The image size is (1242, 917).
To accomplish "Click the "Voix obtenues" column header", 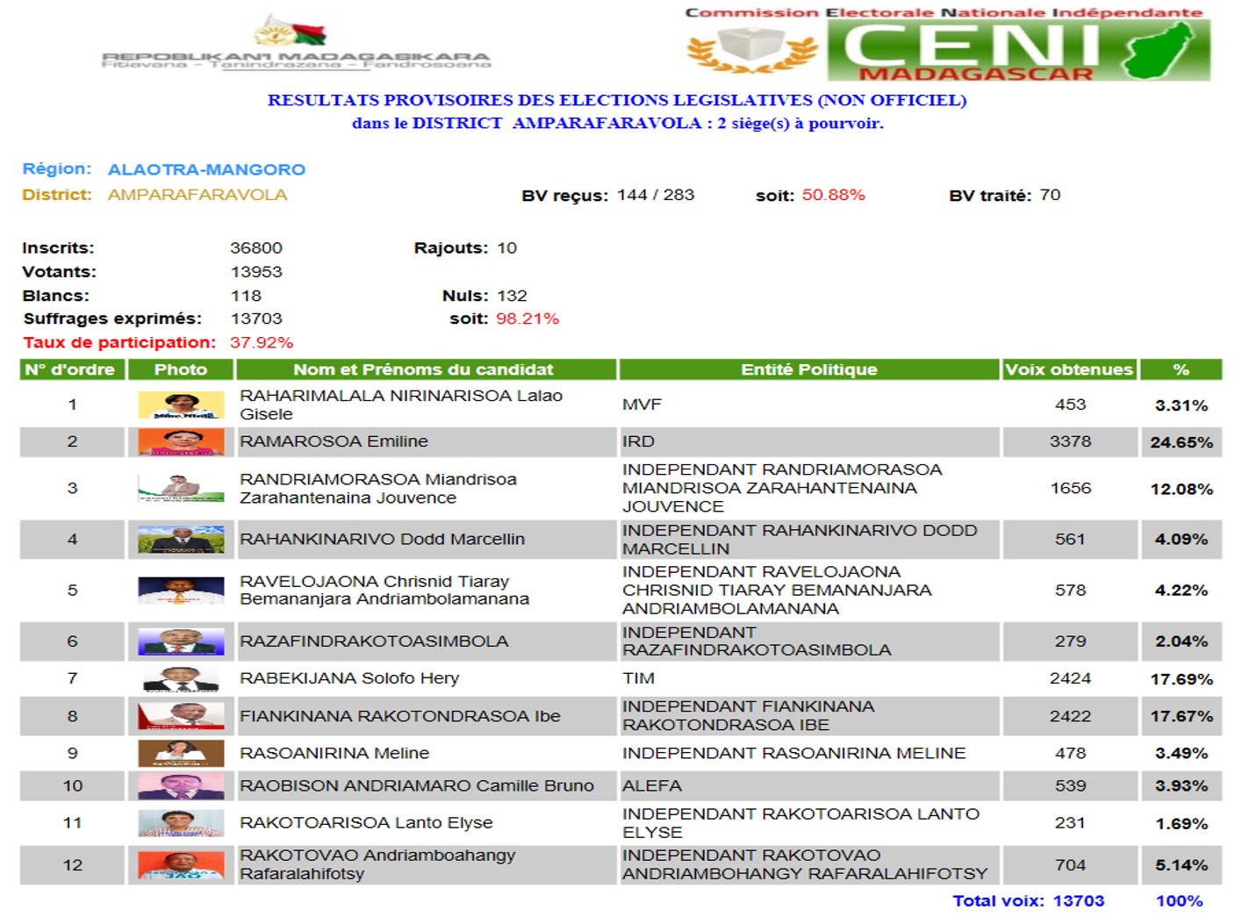I will pyautogui.click(x=1069, y=369).
